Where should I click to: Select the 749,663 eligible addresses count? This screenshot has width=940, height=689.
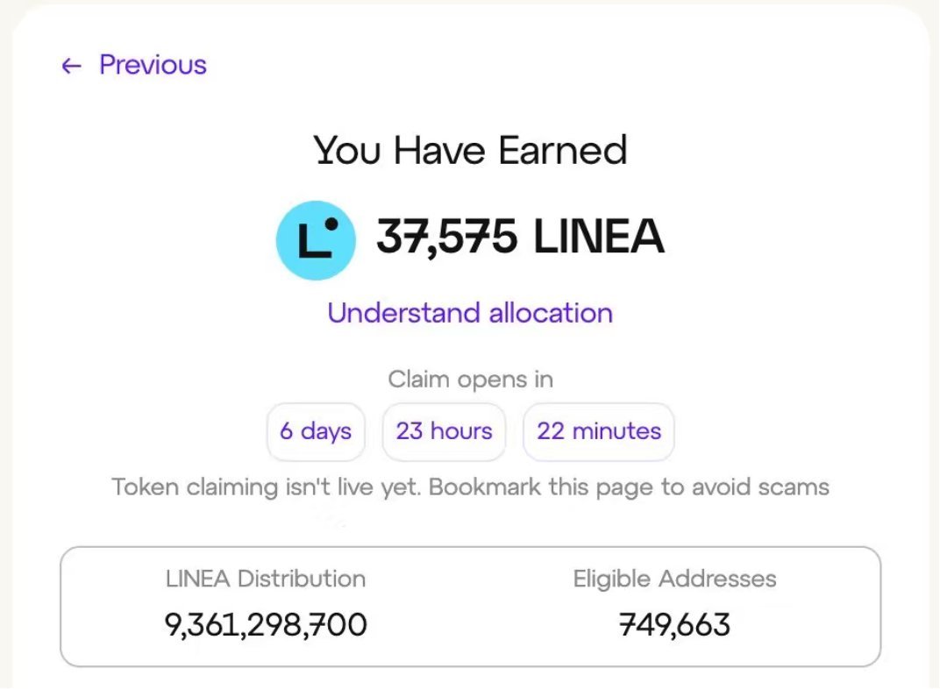click(675, 625)
